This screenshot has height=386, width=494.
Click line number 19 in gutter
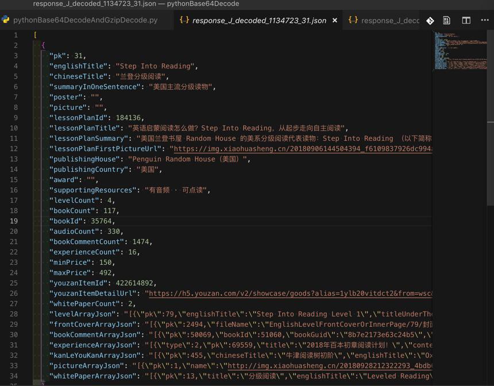click(x=14, y=221)
